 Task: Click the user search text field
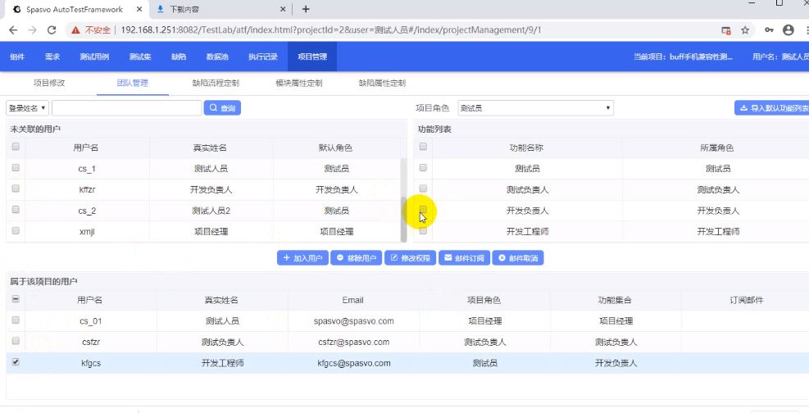126,108
